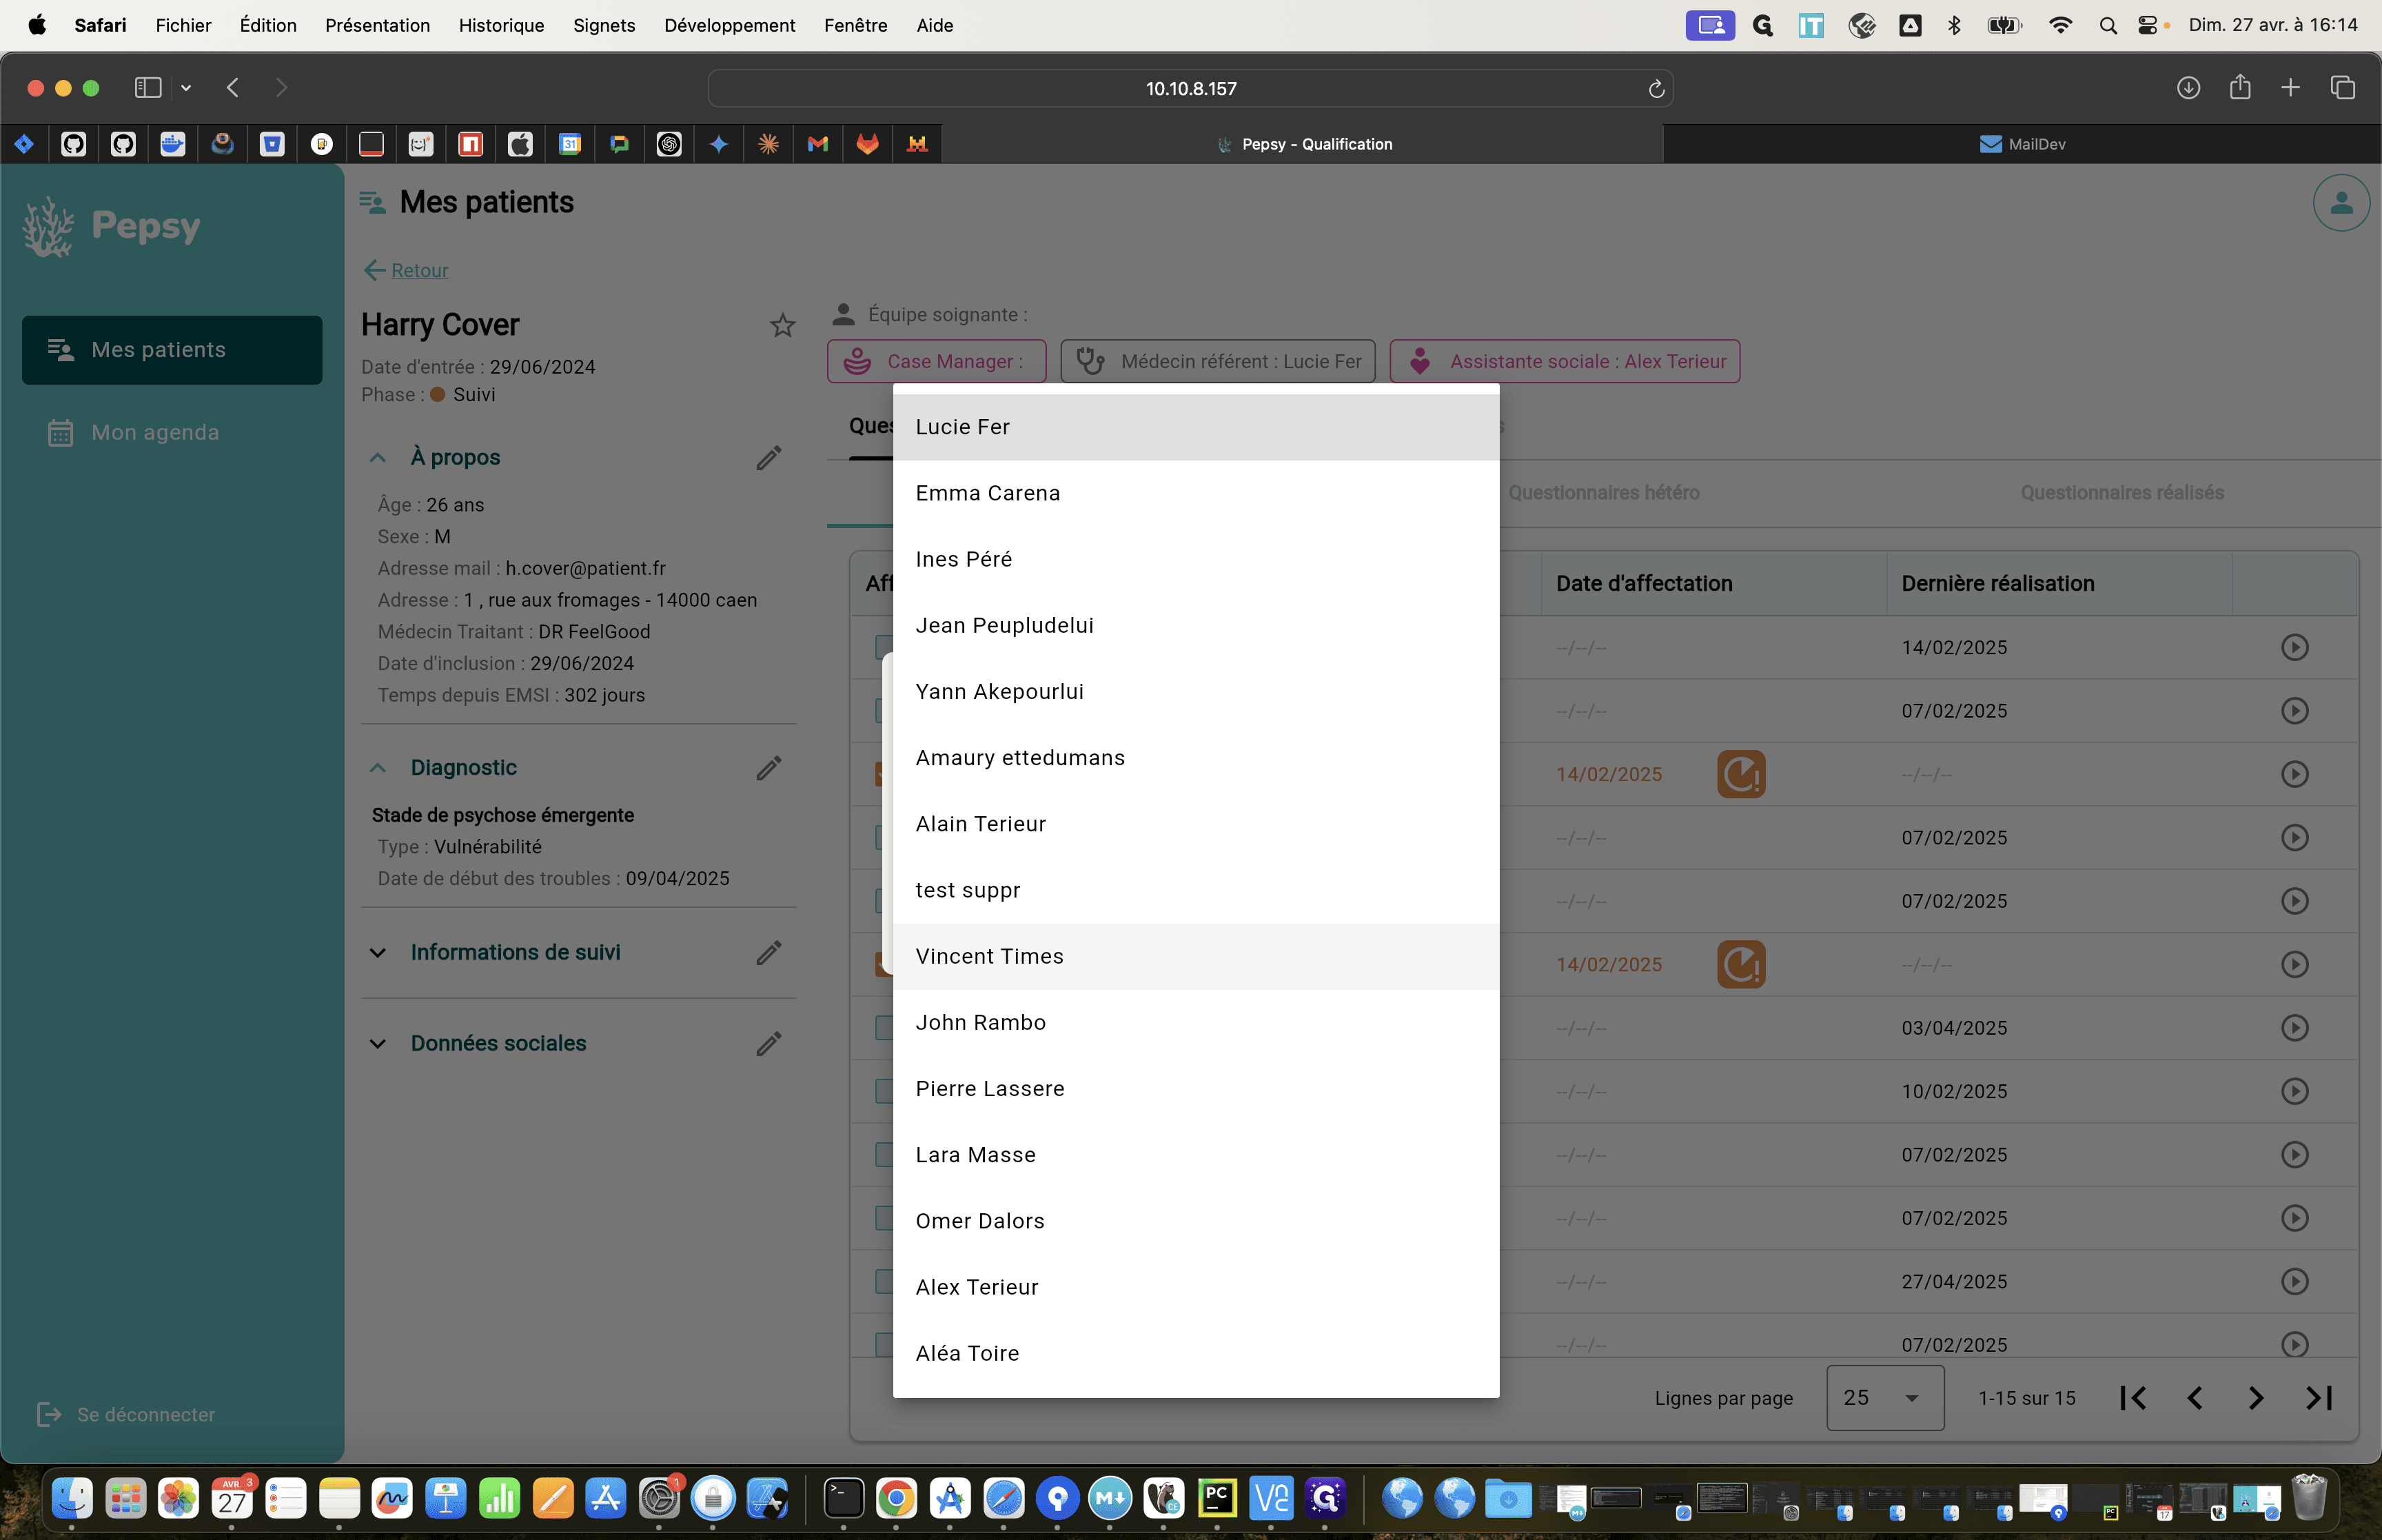
Task: Focus the Safari address bar
Action: coord(1190,88)
